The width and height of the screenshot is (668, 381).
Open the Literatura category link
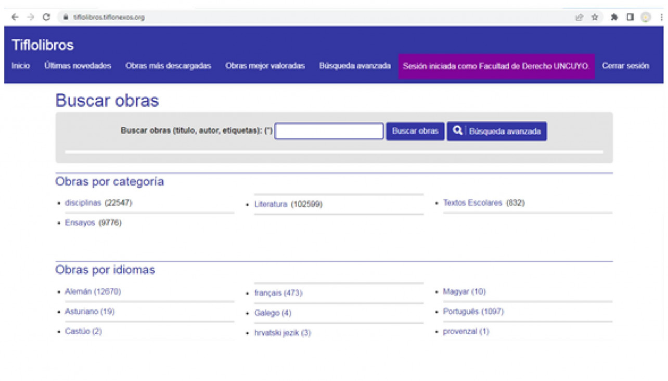(271, 205)
